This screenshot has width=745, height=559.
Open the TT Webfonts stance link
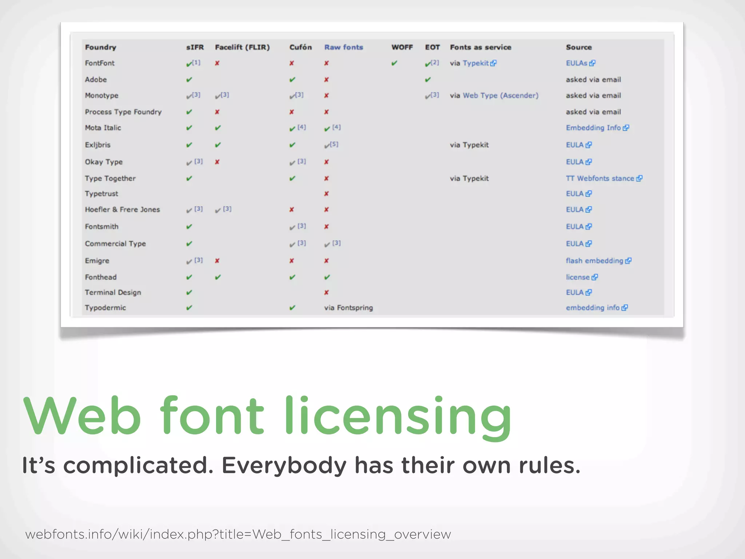(x=600, y=178)
